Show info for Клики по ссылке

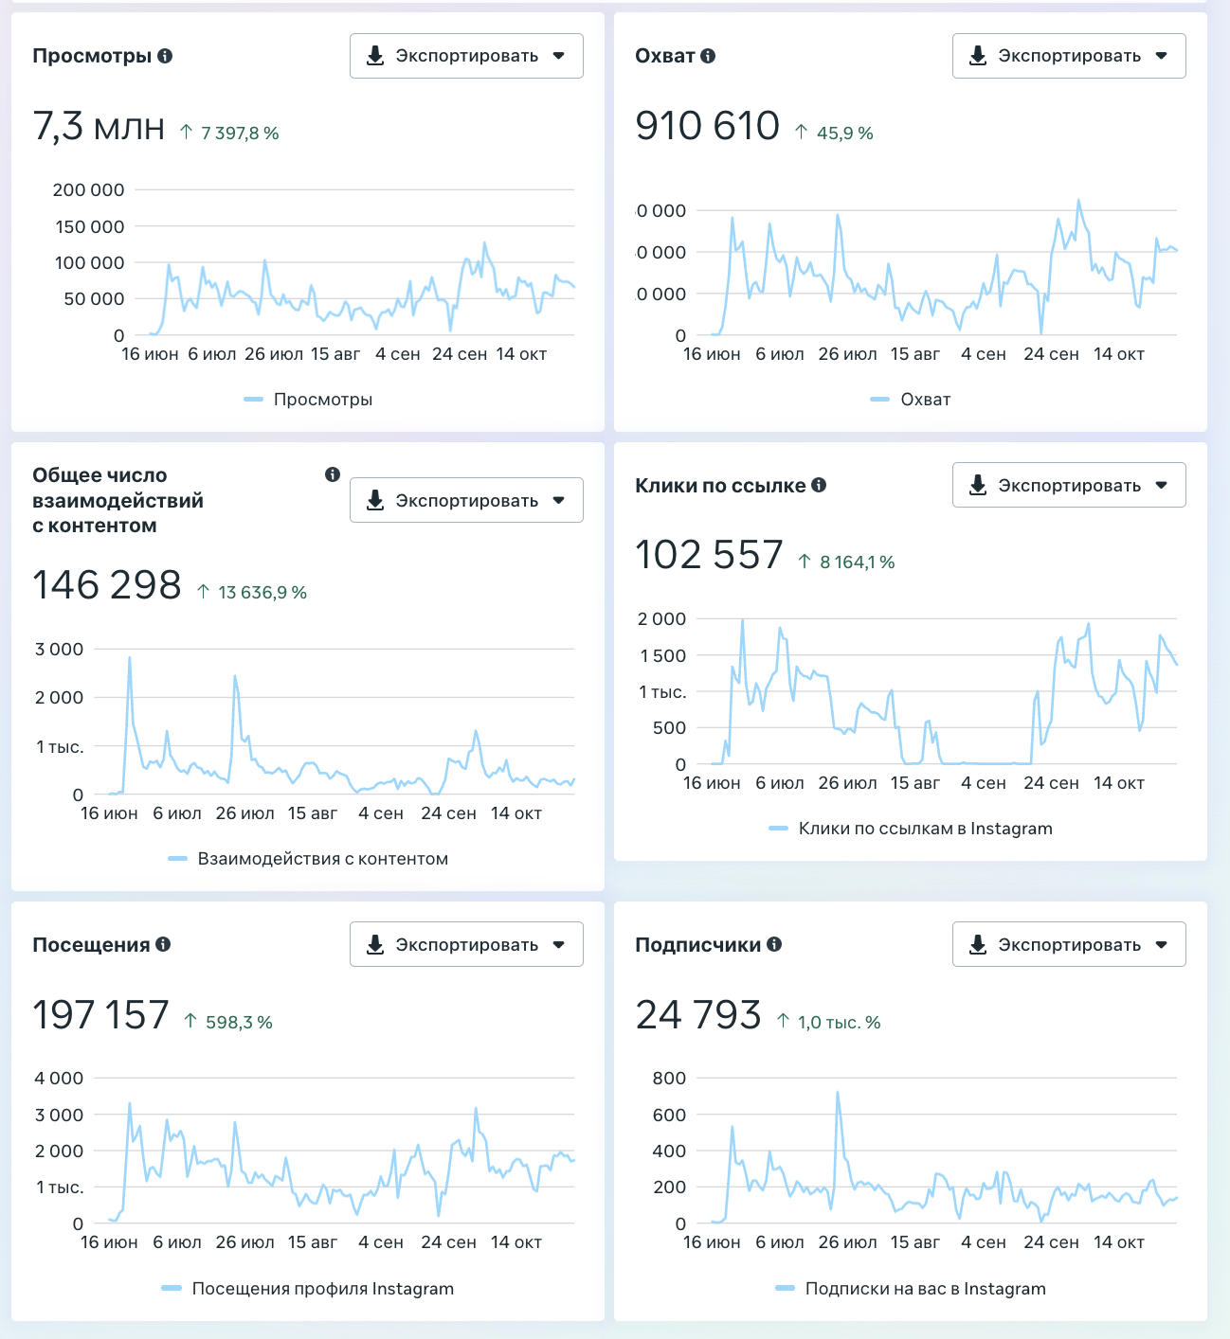pos(819,485)
